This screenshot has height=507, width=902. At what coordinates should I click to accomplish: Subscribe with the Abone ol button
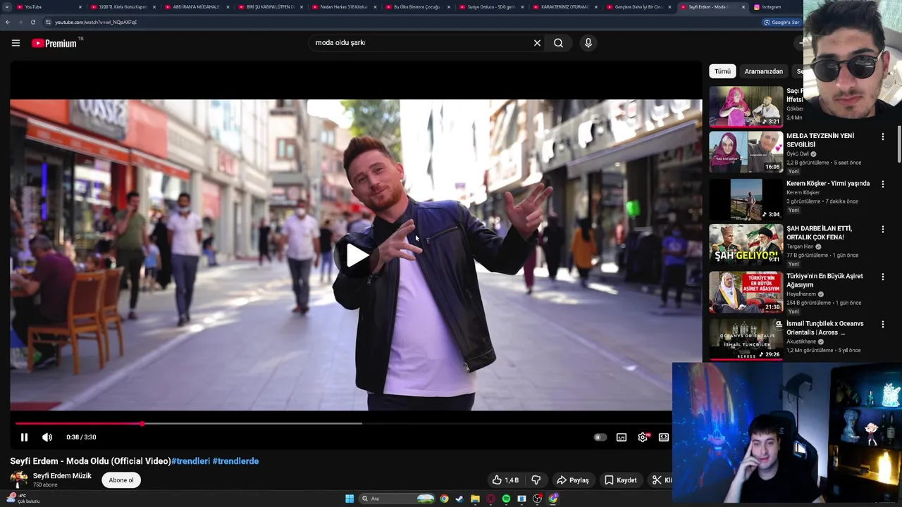coord(121,480)
